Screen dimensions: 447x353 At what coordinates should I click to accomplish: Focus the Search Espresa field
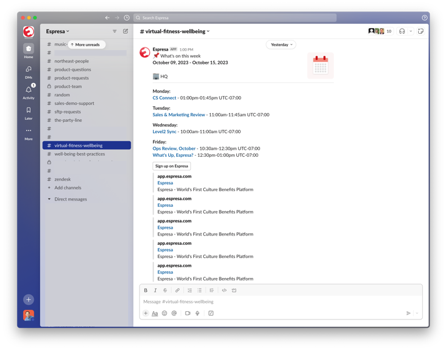(235, 17)
